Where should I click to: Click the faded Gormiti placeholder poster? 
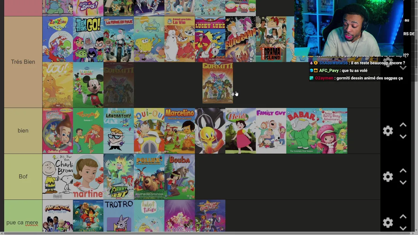119,85
